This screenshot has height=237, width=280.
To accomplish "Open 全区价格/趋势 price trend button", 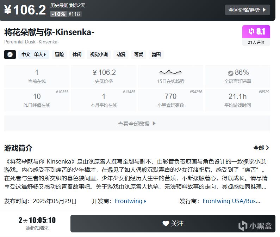I will (247, 10).
